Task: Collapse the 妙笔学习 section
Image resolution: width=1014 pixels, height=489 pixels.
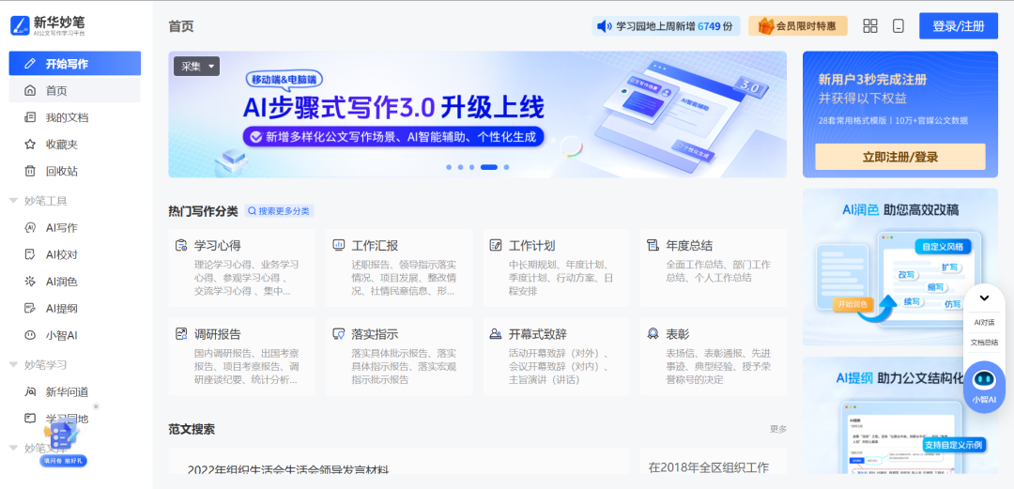Action: pos(13,364)
